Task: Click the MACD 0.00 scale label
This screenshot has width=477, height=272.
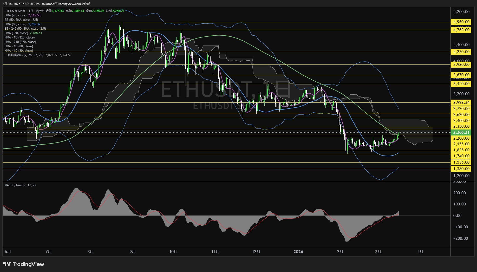Action: click(457, 216)
